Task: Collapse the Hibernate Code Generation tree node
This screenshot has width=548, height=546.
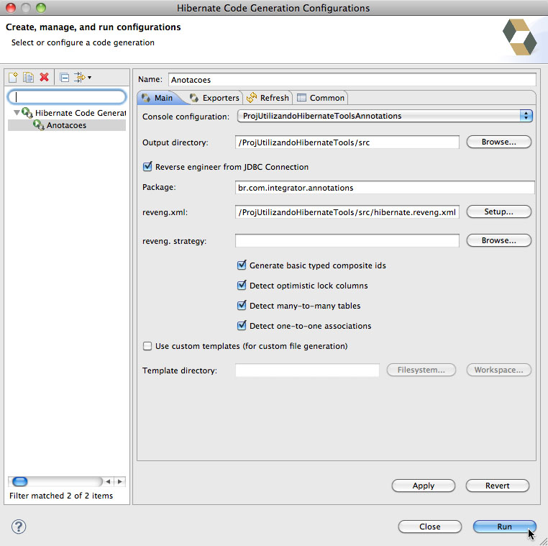Action: click(x=17, y=112)
